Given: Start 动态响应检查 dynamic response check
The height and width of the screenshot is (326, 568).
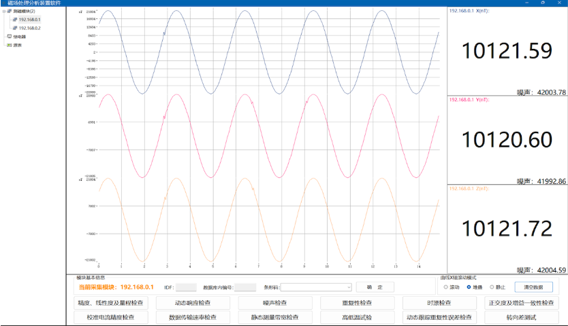Looking at the screenshot, I should [193, 303].
